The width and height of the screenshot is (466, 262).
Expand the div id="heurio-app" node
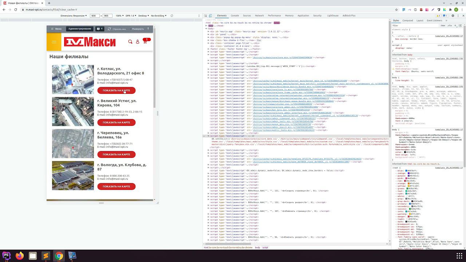[209, 32]
